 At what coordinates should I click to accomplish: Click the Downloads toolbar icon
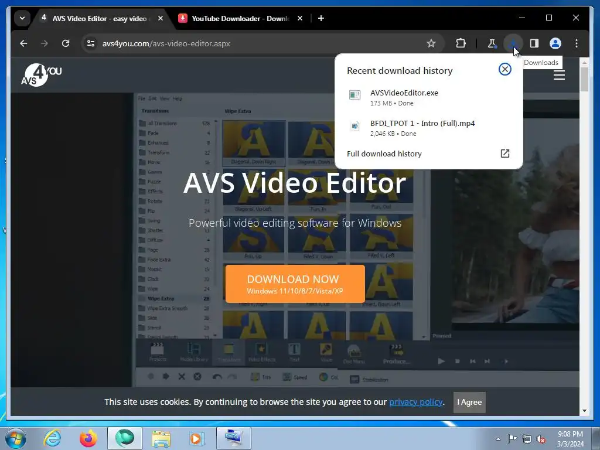pos(513,43)
